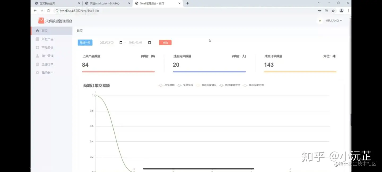Click the 上架产品数量 value 84
382x172 pixels.
click(85, 65)
